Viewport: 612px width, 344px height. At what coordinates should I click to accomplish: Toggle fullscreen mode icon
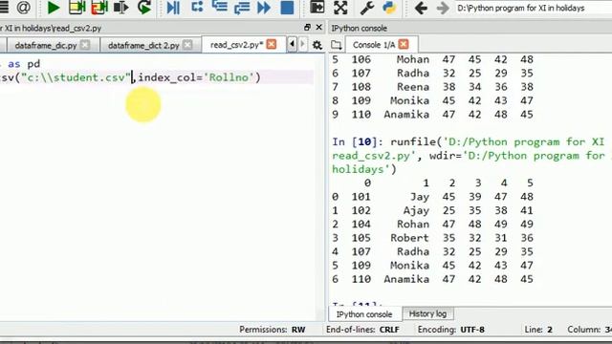point(340,8)
